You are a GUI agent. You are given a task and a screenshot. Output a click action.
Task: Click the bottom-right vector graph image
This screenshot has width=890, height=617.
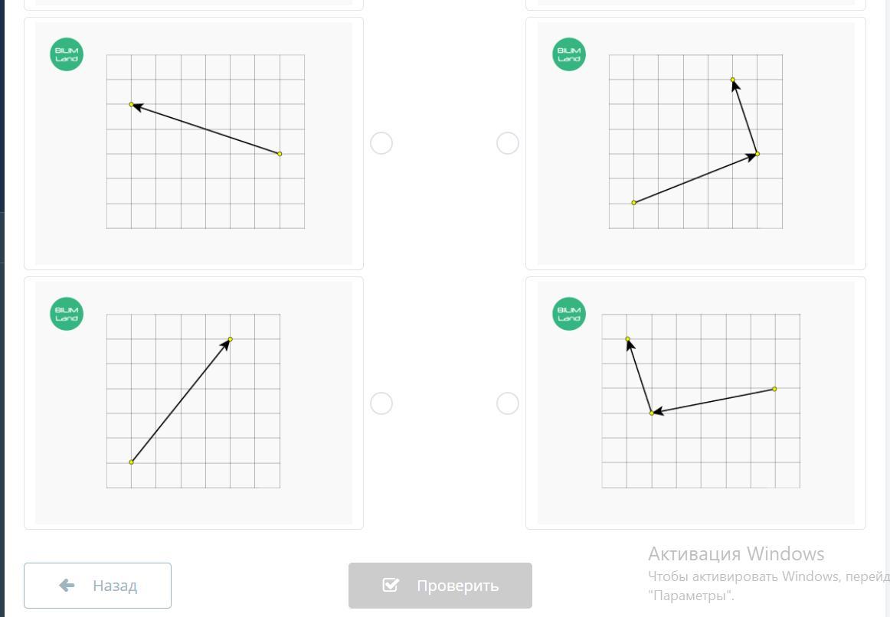pyautogui.click(x=701, y=400)
